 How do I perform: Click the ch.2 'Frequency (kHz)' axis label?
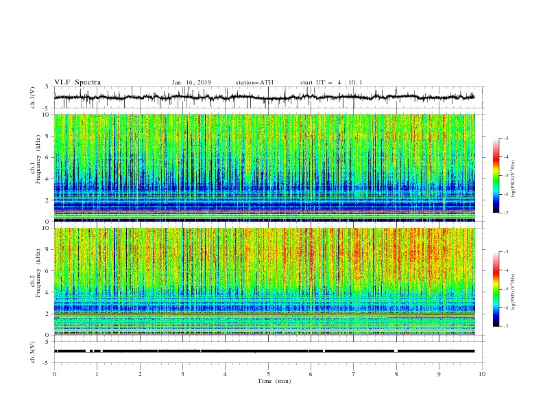pos(38,272)
